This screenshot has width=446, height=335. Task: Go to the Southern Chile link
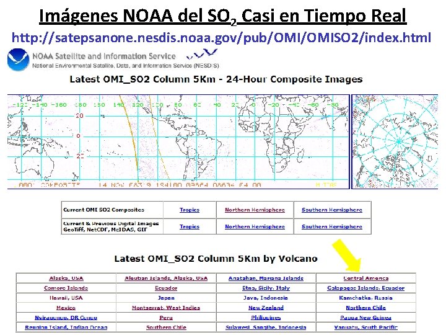[166, 328]
